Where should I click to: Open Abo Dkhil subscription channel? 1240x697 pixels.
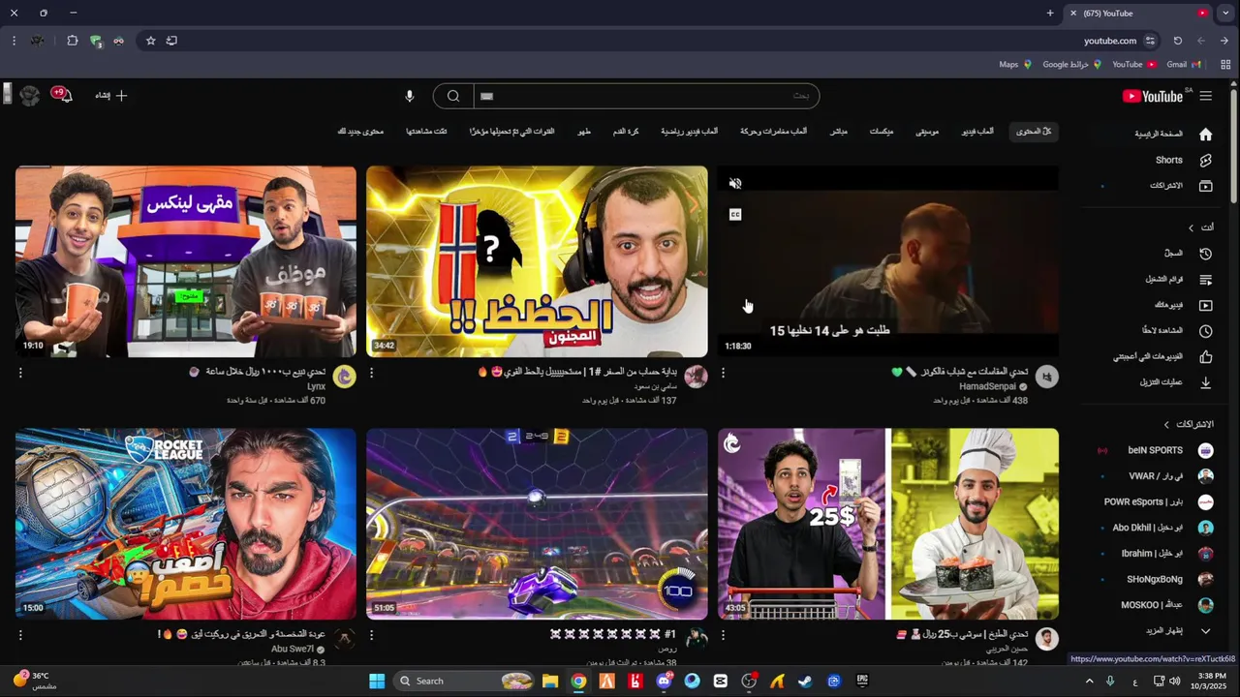click(x=1156, y=528)
